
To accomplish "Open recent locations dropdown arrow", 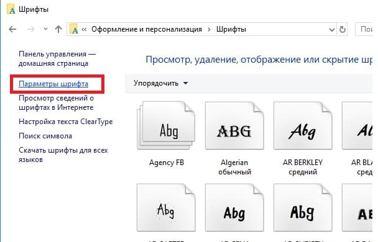I will [45, 29].
